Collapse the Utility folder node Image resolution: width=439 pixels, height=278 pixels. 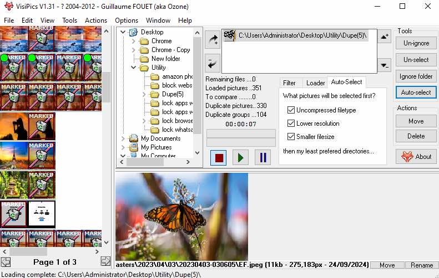[x=134, y=68]
